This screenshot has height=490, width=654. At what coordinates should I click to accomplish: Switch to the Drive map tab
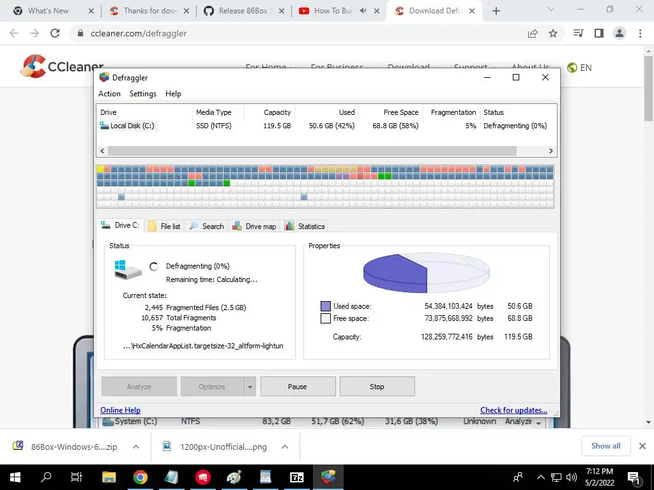[x=254, y=226]
